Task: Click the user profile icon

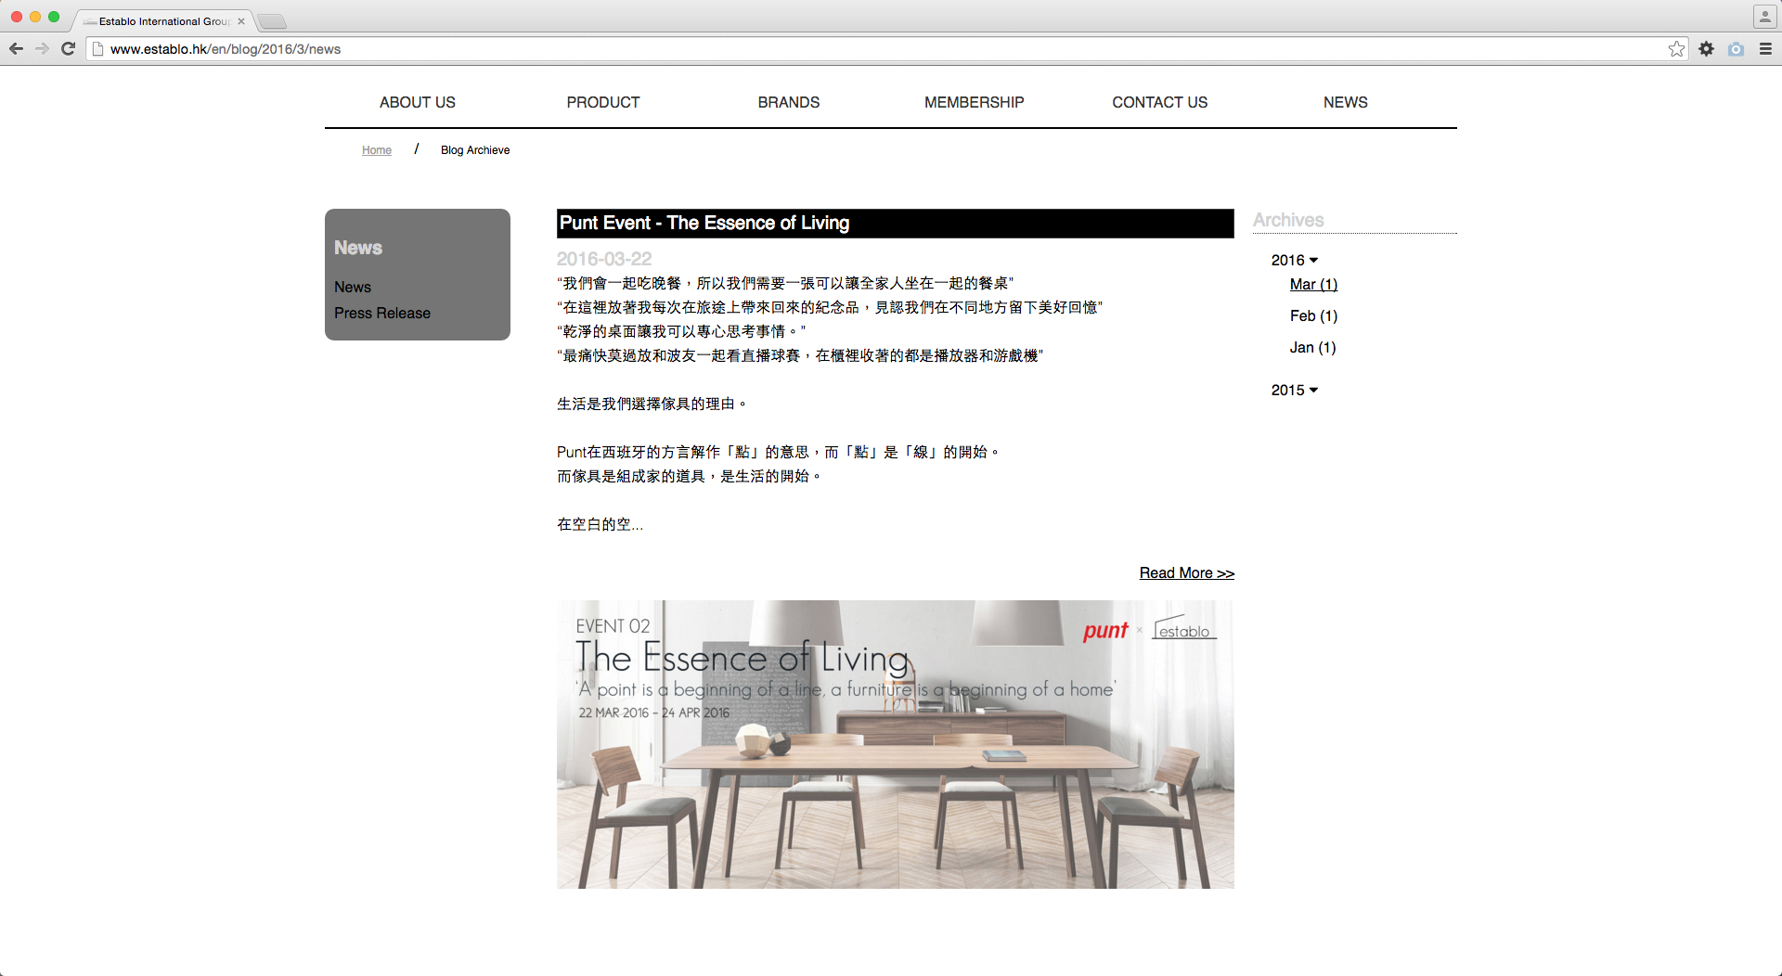Action: 1764,17
